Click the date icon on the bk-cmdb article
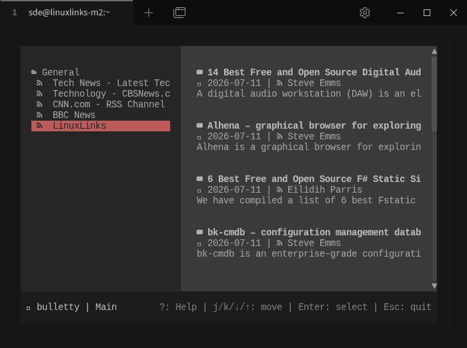467x348 pixels. click(199, 244)
